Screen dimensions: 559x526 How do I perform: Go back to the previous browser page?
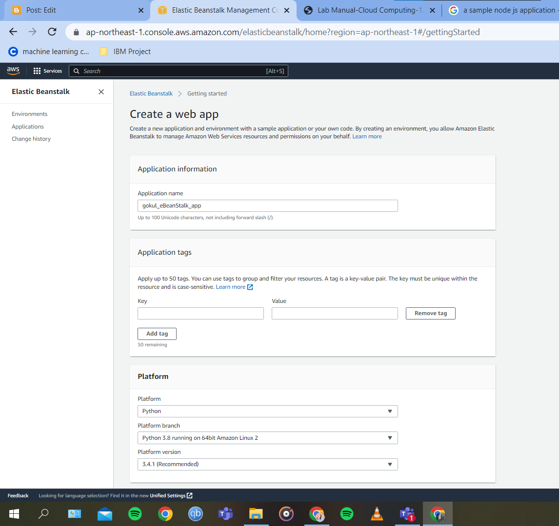click(x=13, y=32)
